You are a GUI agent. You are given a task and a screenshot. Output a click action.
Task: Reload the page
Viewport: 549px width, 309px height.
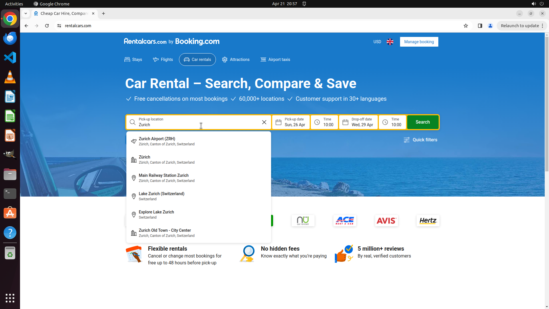(x=47, y=26)
